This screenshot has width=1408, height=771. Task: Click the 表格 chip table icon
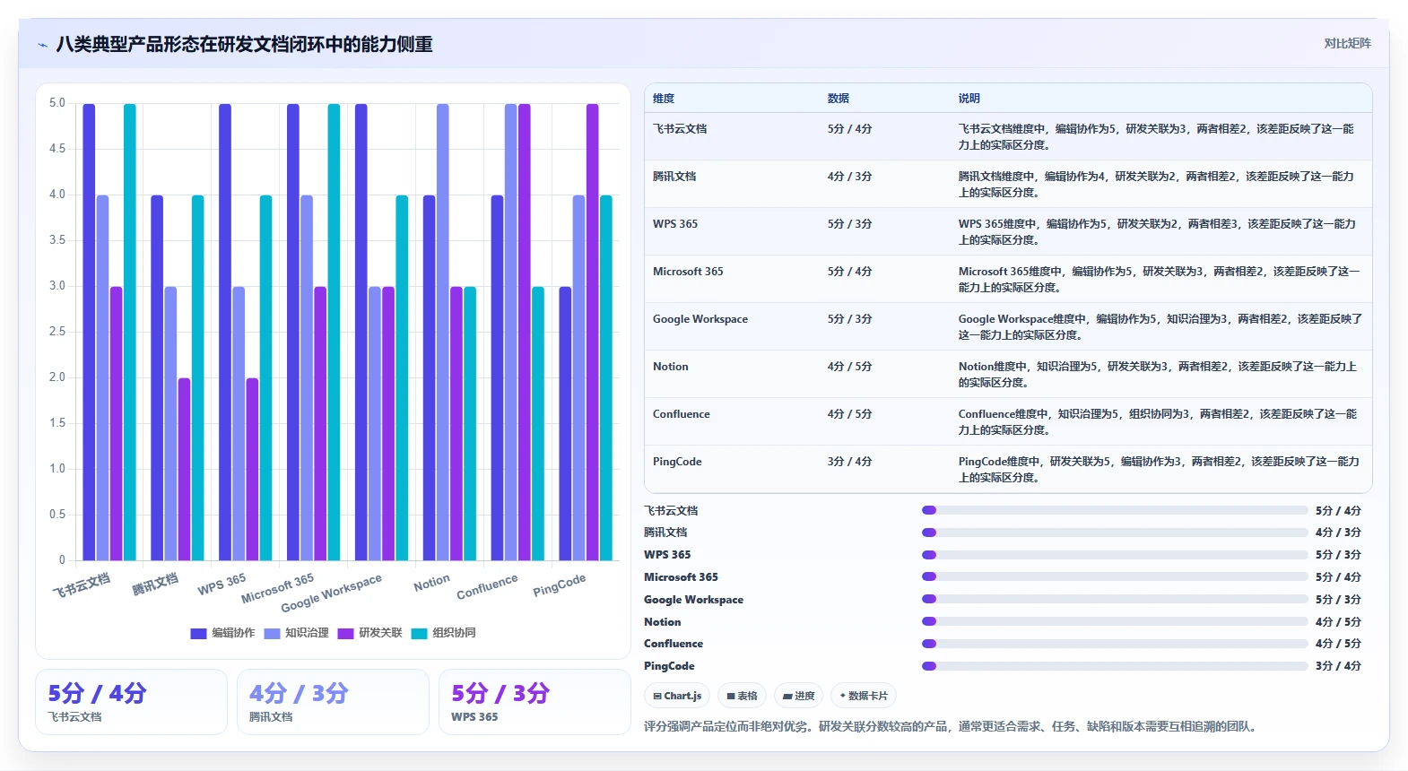click(x=731, y=696)
